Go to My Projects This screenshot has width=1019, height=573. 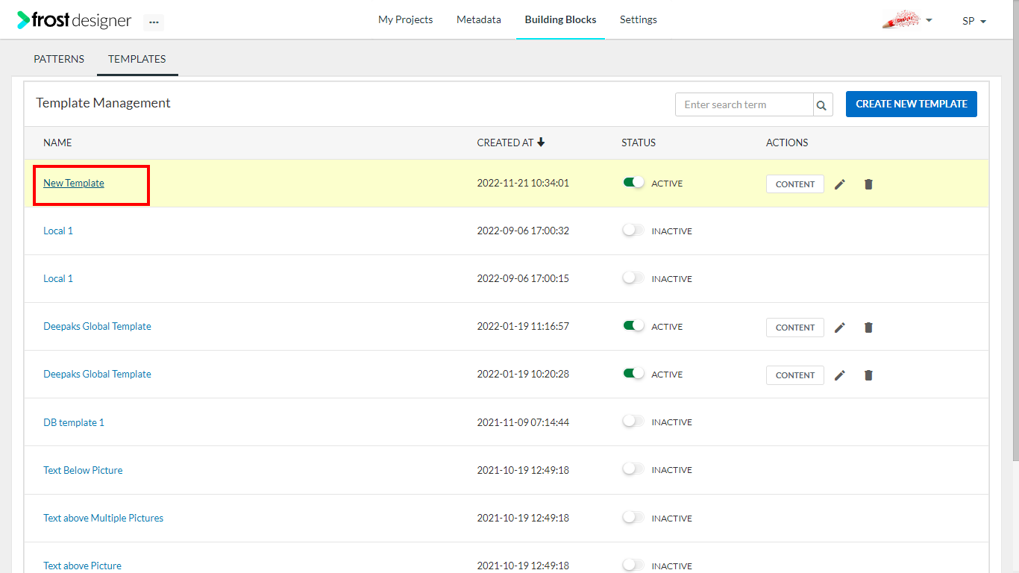[x=405, y=20]
